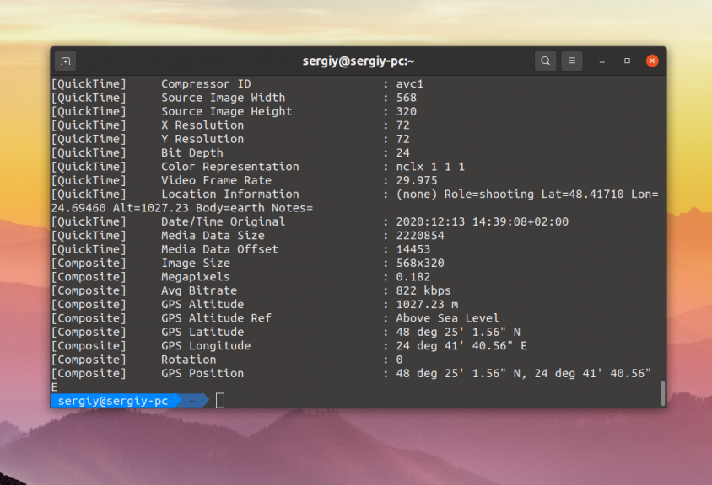Maximize the terminal window
The height and width of the screenshot is (485, 712).
pos(627,61)
